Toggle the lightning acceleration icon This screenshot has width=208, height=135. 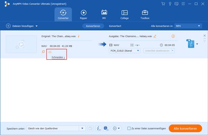(98, 128)
